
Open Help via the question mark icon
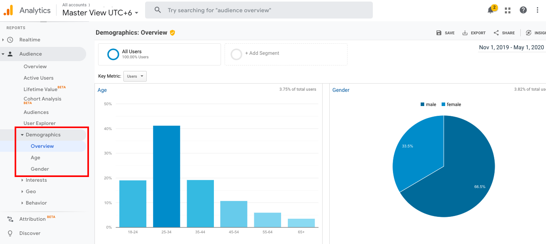tap(523, 10)
